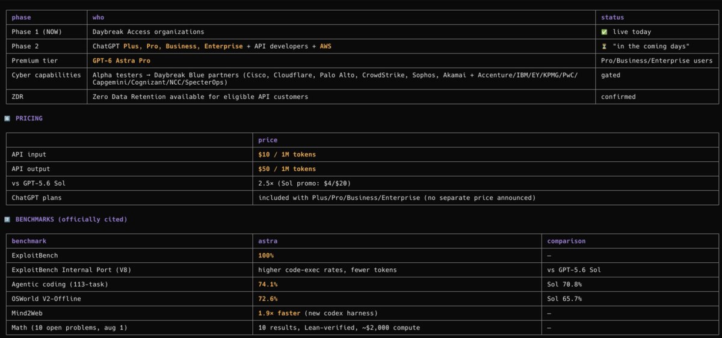Select the 'status' column header
Screen dimensions: 722x338
(612, 17)
